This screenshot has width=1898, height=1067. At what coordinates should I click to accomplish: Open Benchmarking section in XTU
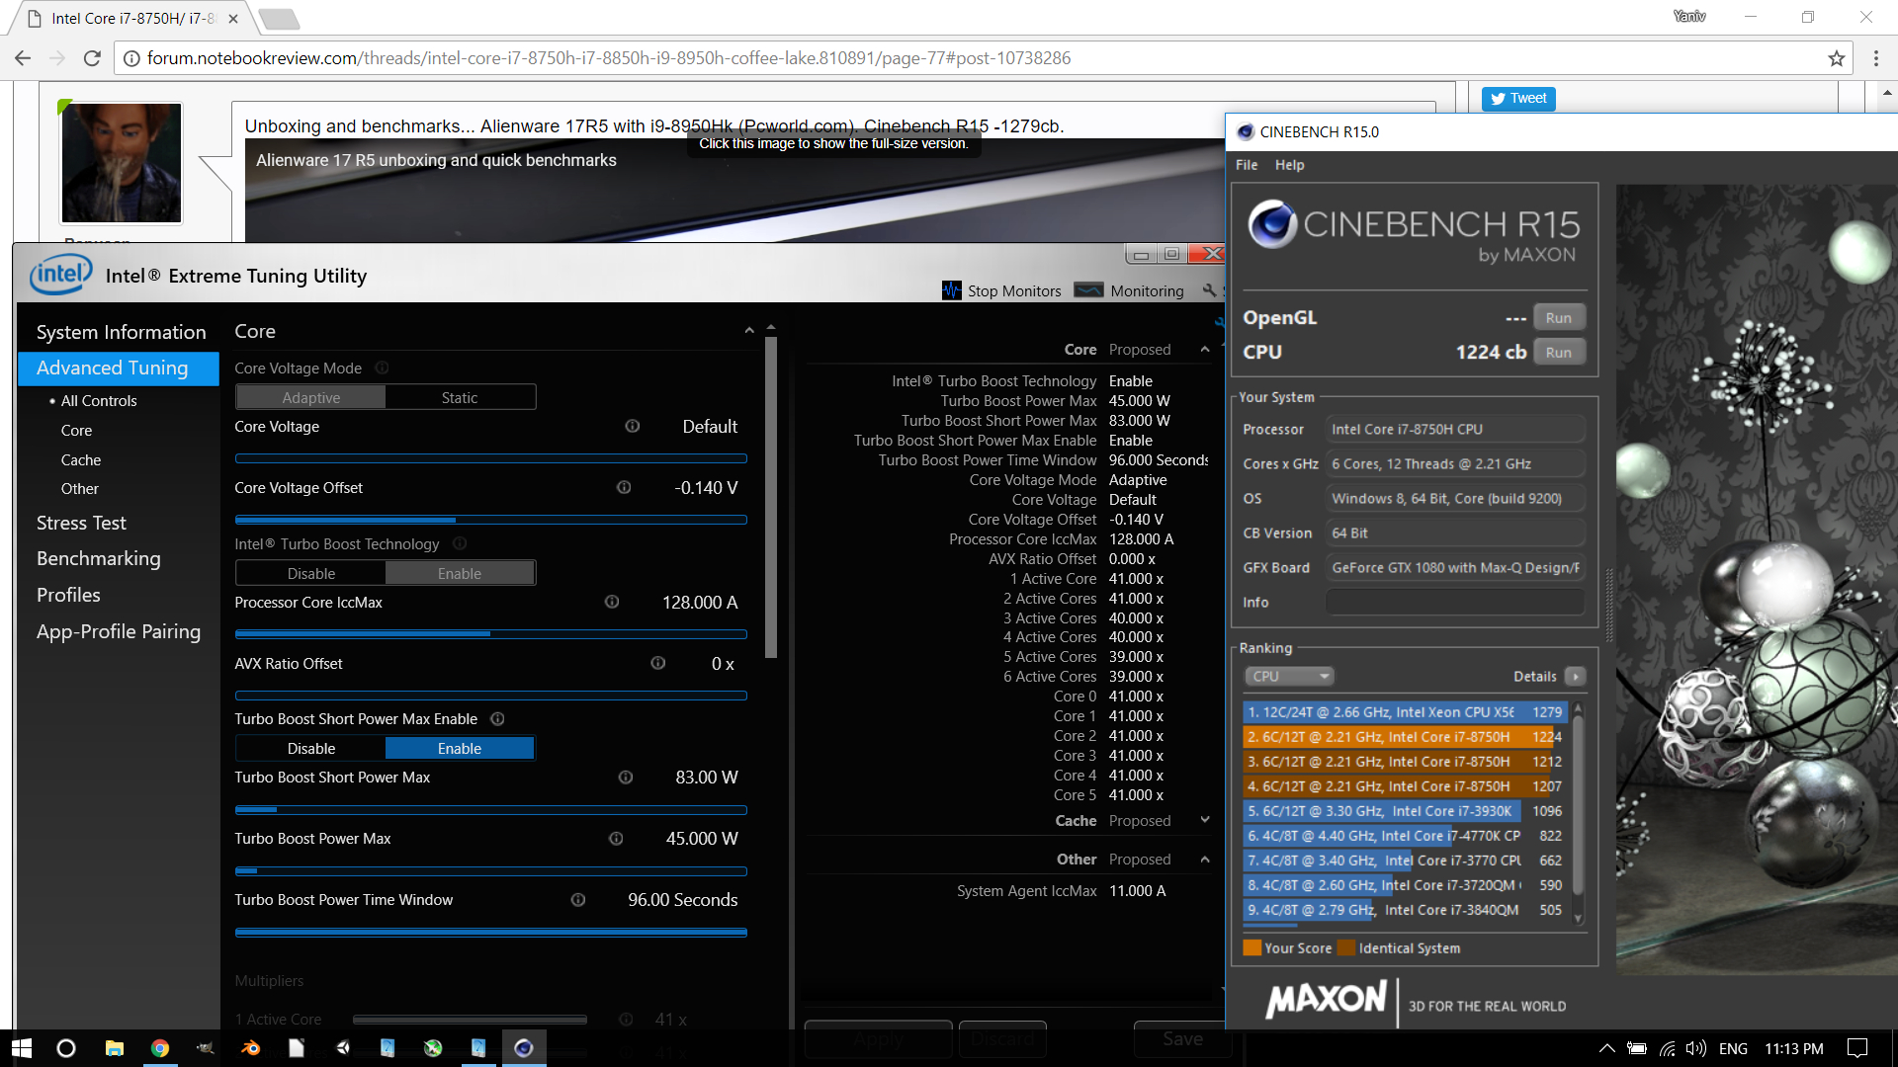[98, 558]
